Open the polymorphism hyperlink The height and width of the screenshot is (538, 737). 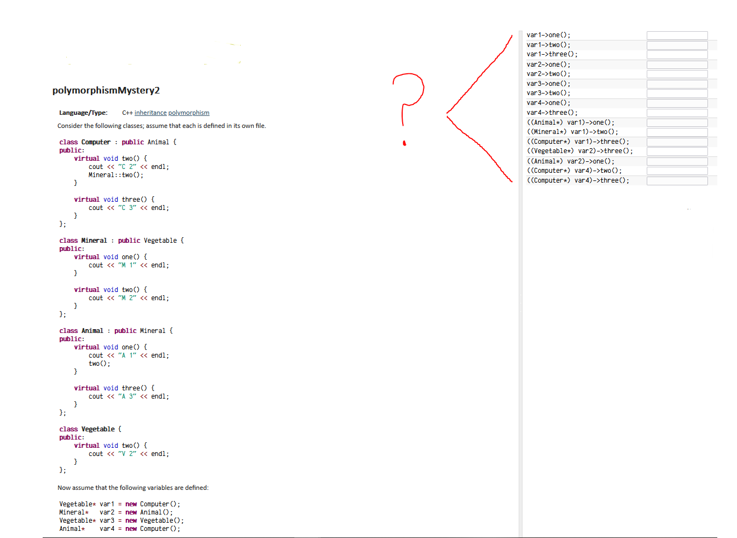[188, 113]
